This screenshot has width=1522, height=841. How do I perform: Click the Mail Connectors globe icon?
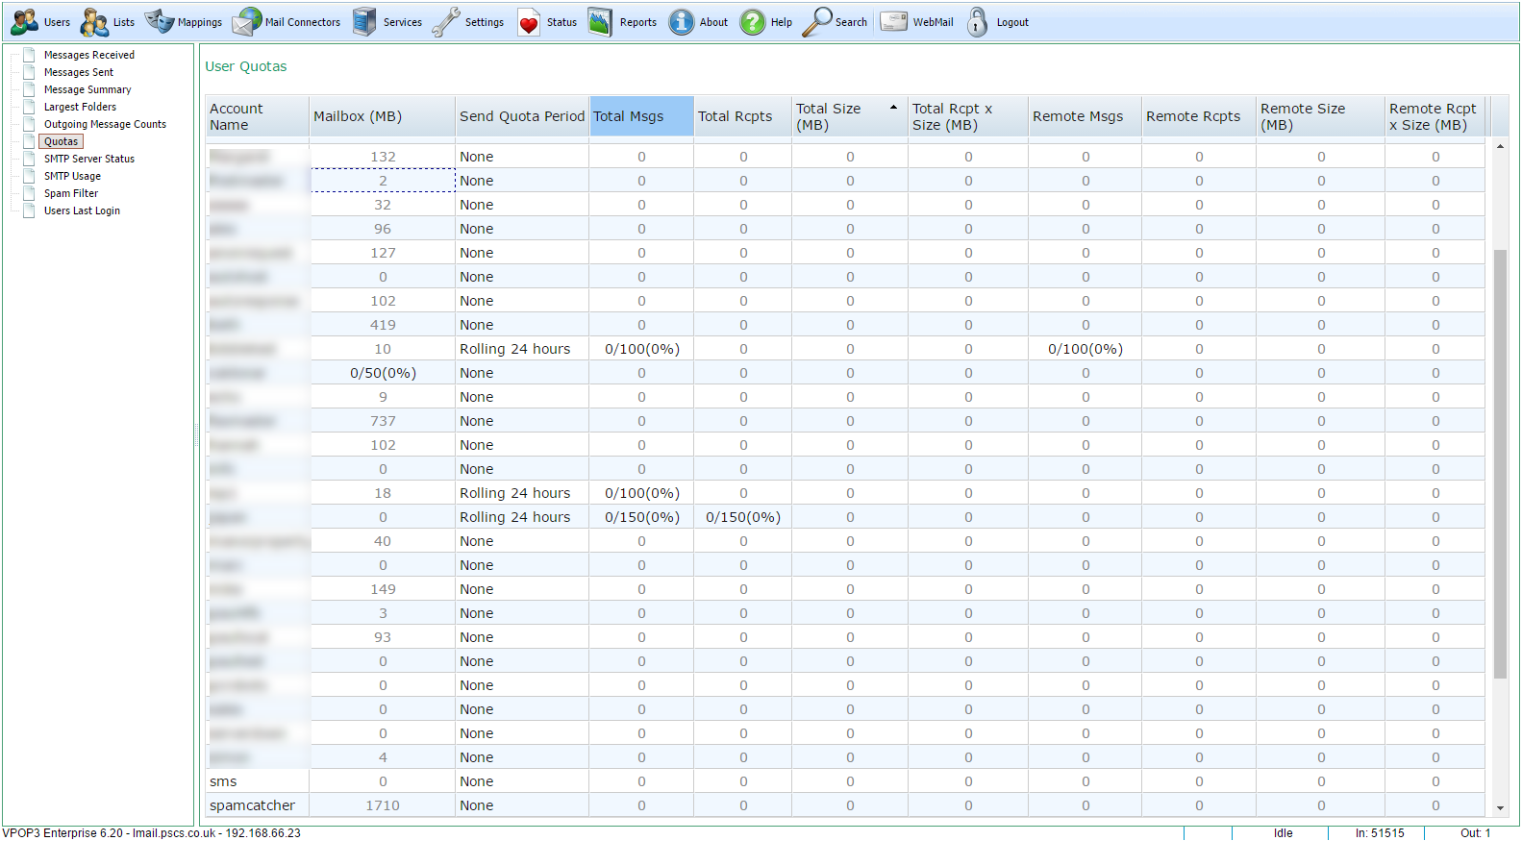[247, 22]
